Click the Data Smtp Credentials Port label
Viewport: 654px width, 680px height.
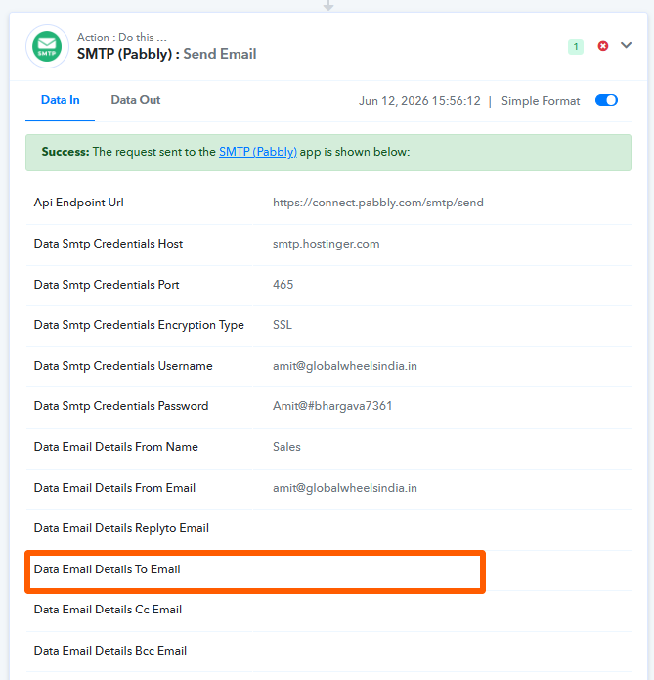pyautogui.click(x=107, y=285)
